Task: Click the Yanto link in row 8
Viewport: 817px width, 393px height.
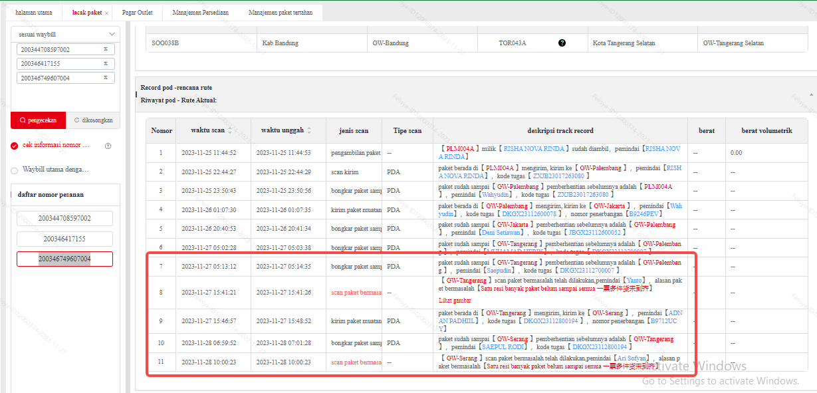Action: [635, 281]
